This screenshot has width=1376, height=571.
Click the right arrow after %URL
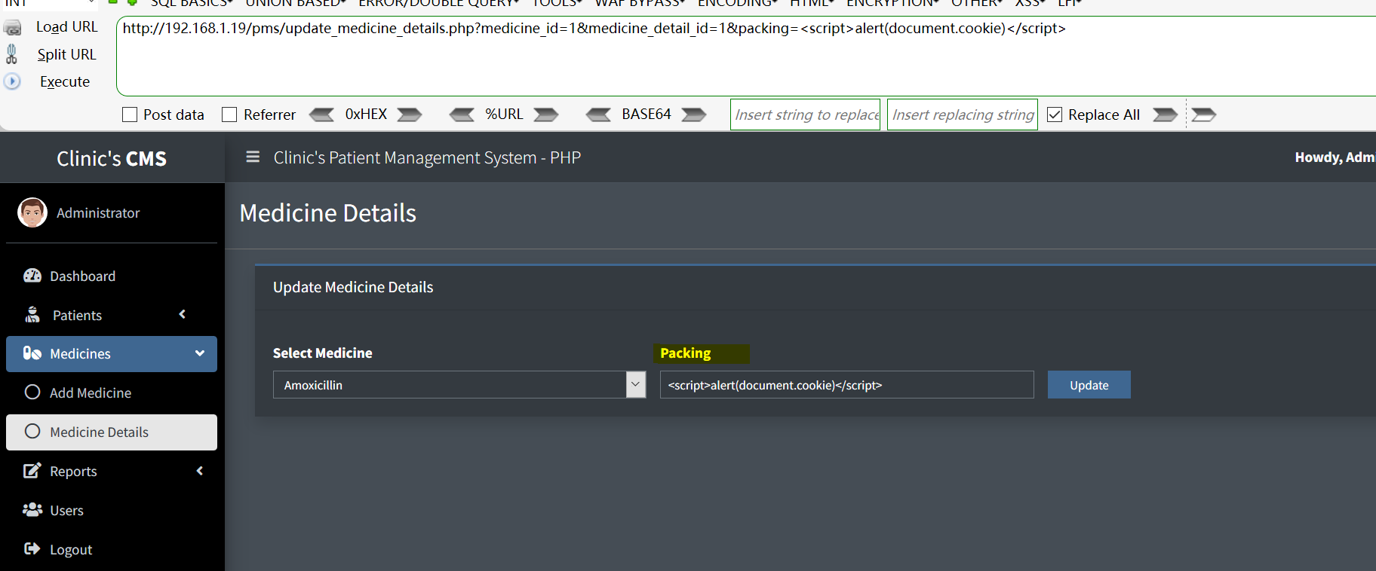coord(546,115)
